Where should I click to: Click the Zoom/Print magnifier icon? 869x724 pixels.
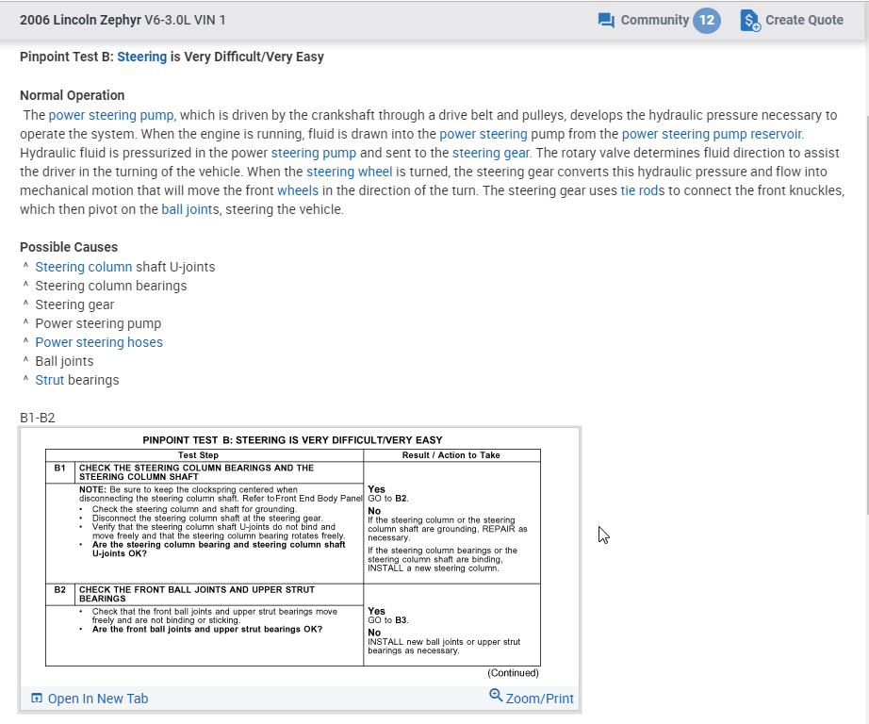pos(496,695)
